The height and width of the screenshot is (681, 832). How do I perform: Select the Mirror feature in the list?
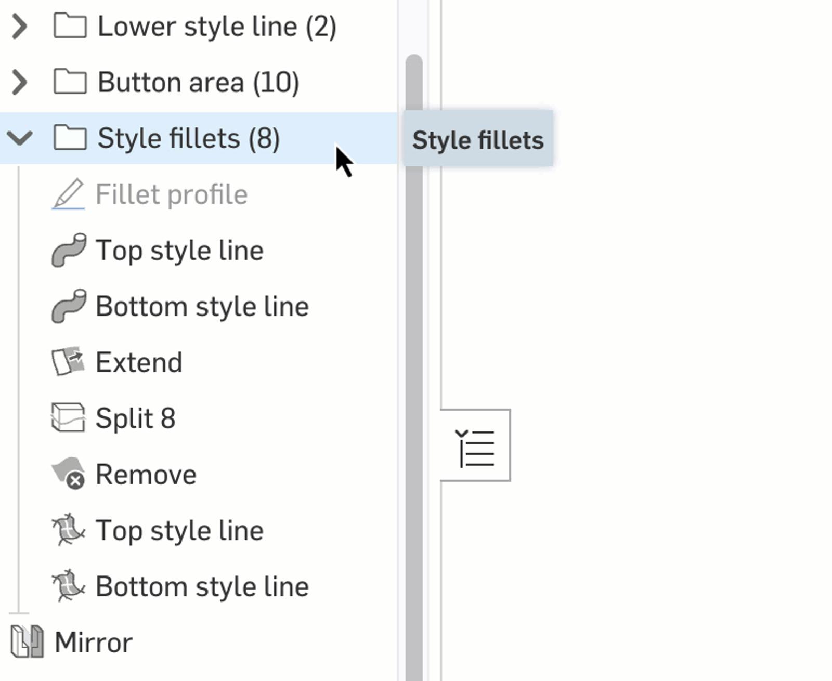click(94, 643)
